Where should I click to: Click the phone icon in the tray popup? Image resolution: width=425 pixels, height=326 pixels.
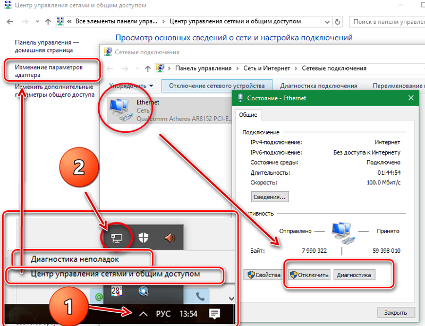click(200, 297)
